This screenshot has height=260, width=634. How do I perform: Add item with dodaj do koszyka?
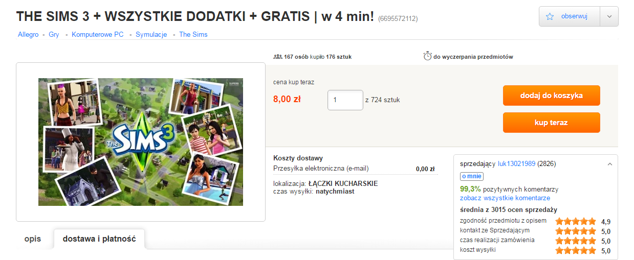pos(552,96)
